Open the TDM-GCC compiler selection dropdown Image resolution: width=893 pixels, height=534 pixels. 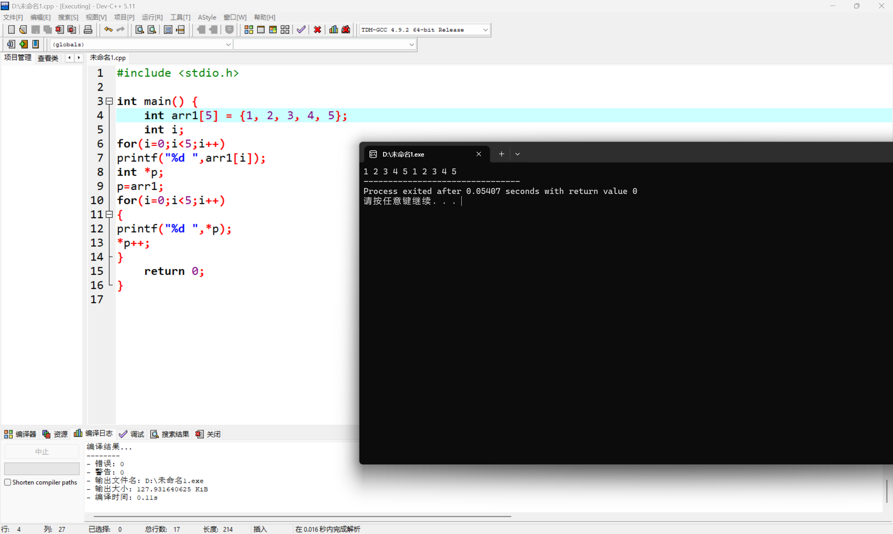pyautogui.click(x=485, y=30)
